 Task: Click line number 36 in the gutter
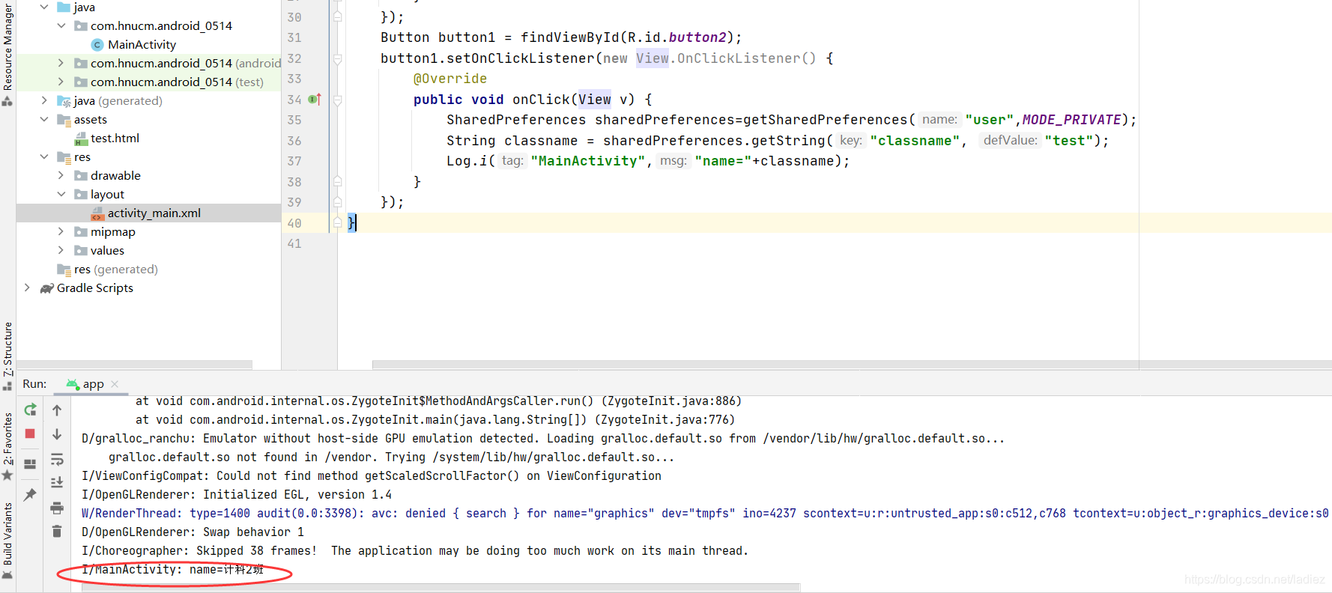coord(294,141)
